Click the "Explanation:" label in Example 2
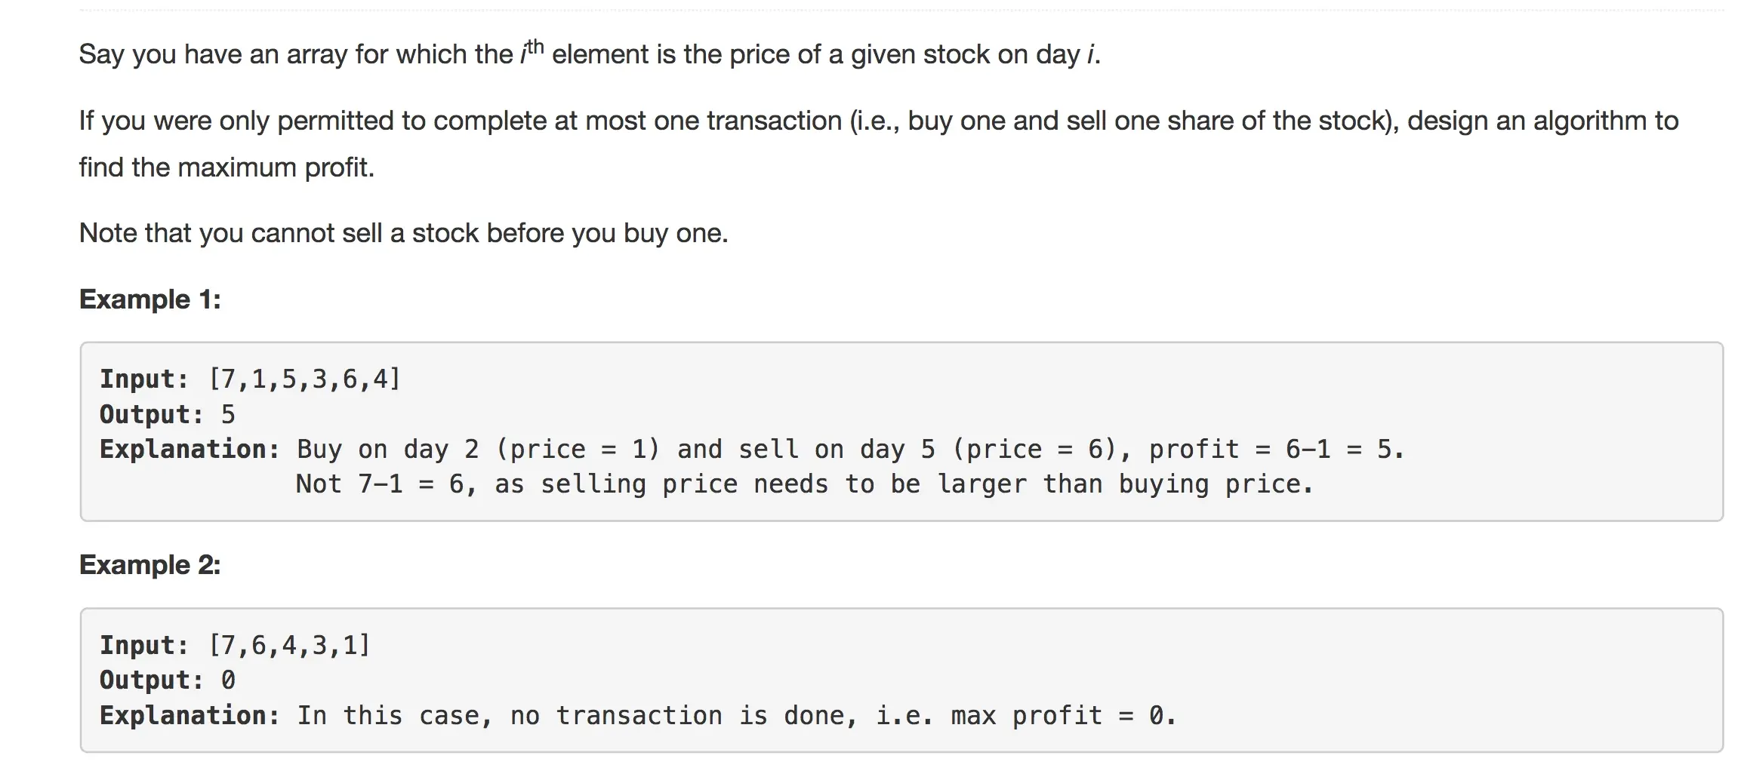 click(190, 716)
